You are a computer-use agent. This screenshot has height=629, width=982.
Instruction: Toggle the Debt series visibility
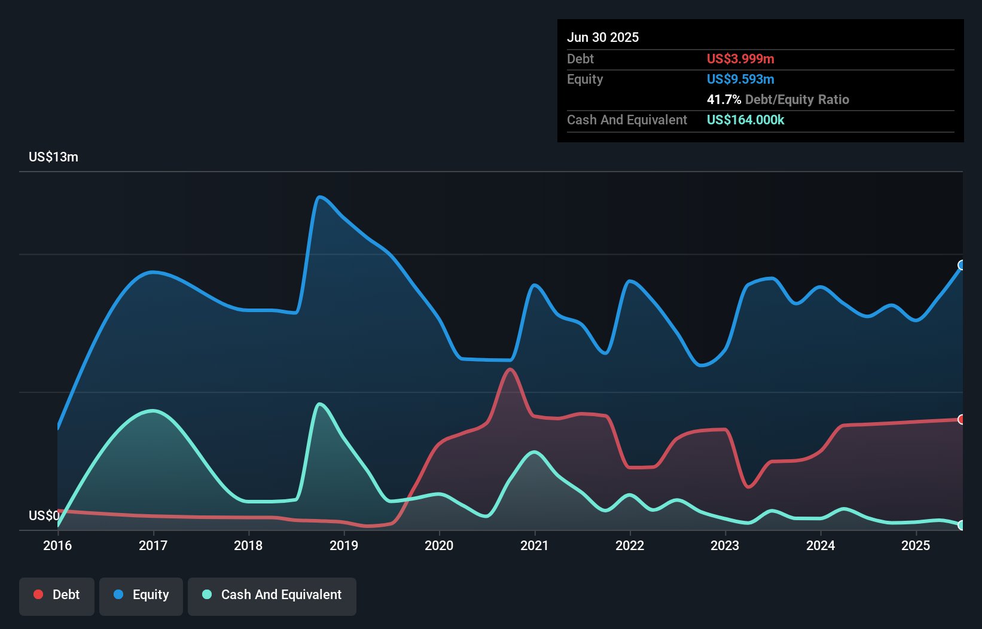(x=57, y=594)
